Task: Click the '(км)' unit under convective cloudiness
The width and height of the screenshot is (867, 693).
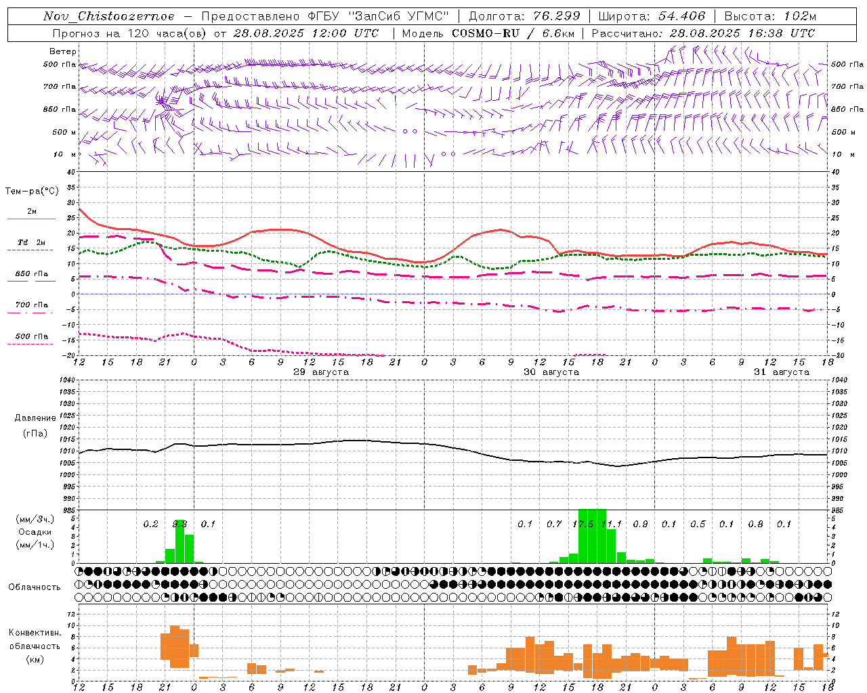Action: [x=35, y=659]
